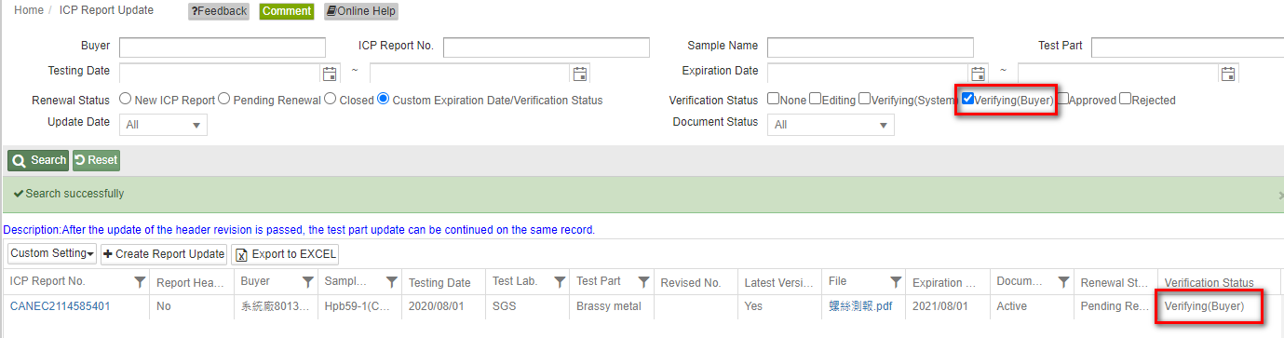Focus the ICP Report No. input field

(x=547, y=47)
